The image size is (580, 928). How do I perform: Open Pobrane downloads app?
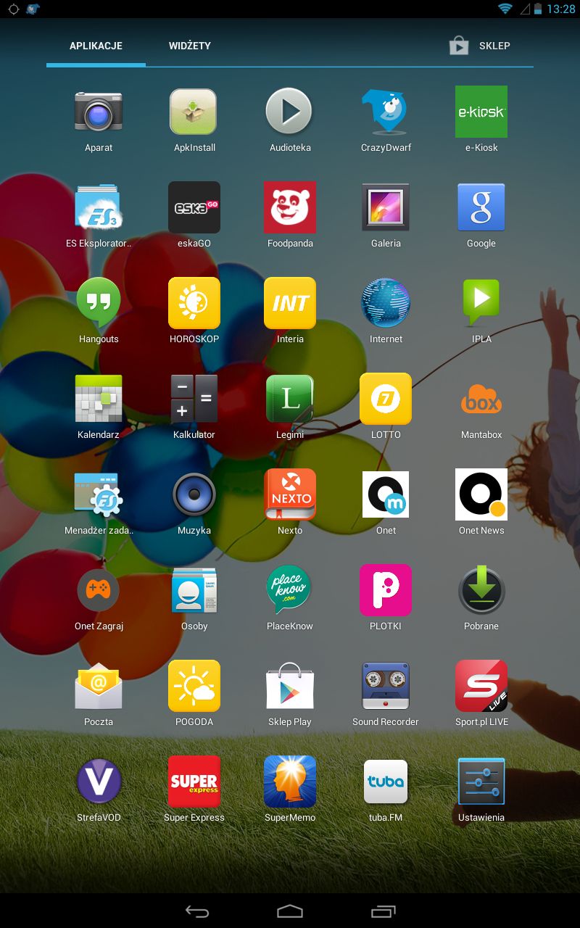(x=481, y=590)
